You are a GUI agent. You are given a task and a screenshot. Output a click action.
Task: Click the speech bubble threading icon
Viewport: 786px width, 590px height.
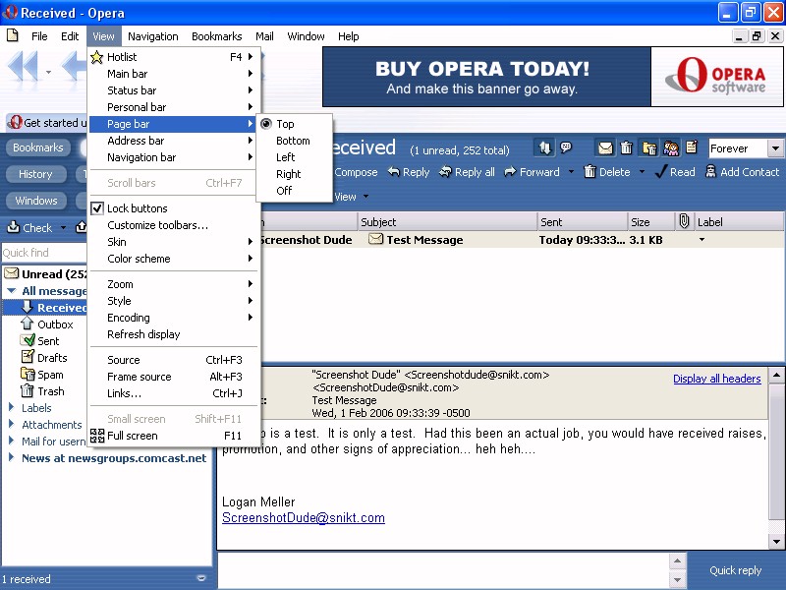[x=567, y=148]
